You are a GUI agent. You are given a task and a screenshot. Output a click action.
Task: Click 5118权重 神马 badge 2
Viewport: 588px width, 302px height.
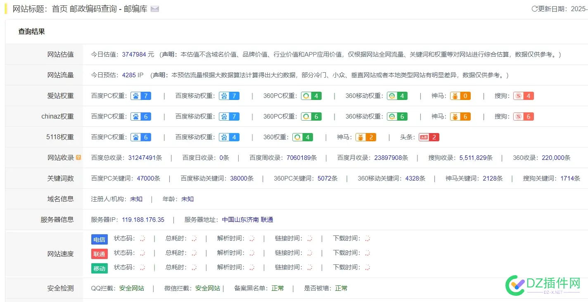366,137
